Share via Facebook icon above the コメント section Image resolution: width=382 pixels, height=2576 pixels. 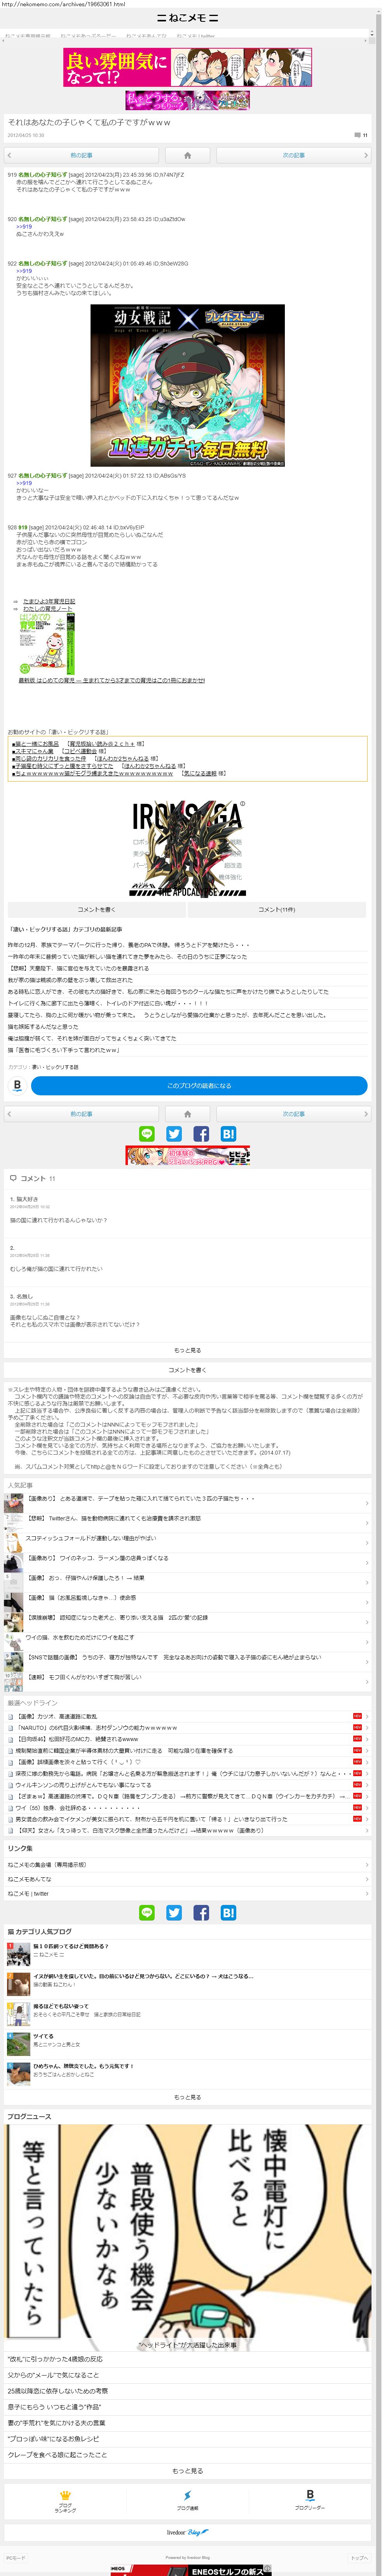201,1134
